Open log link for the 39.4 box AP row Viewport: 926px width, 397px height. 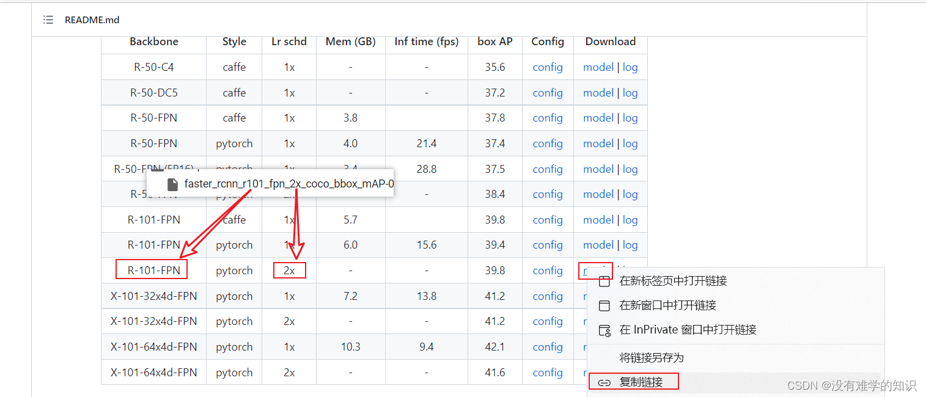click(x=630, y=245)
